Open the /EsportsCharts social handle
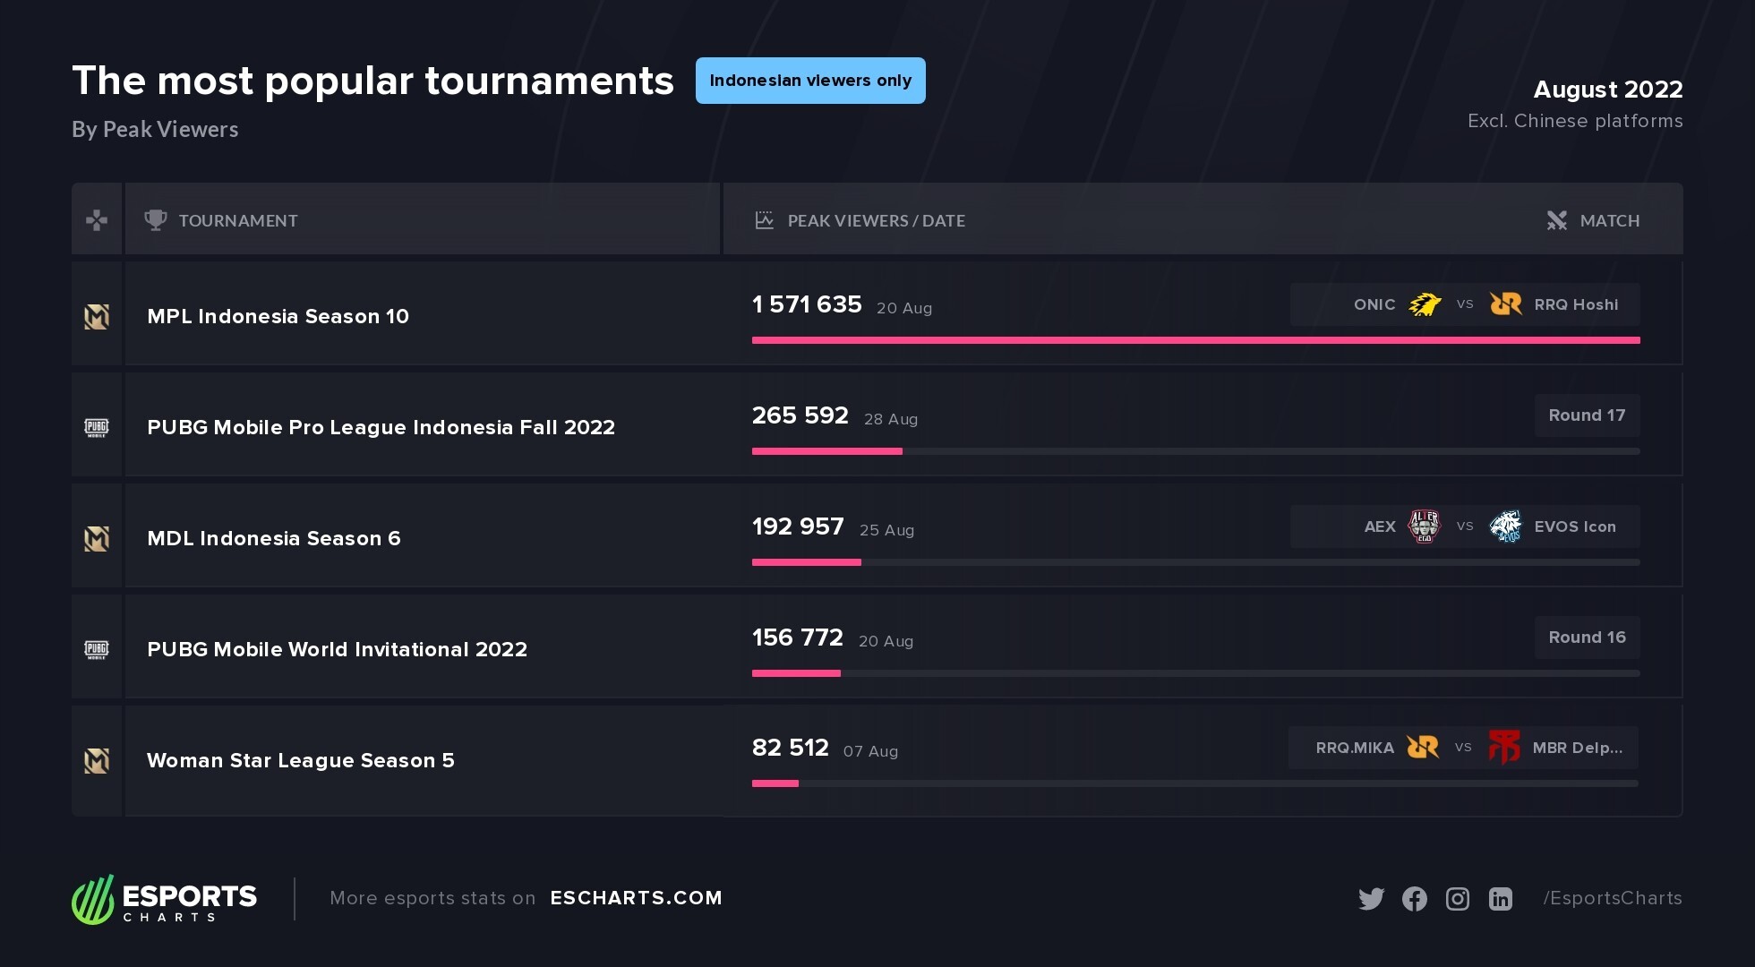 [x=1613, y=898]
